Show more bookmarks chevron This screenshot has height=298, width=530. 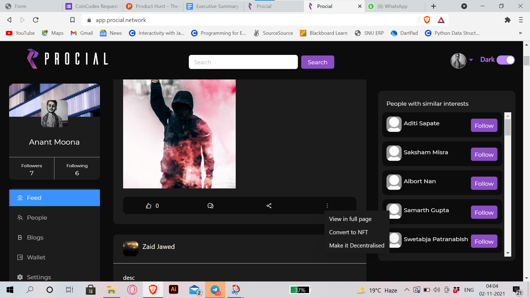tap(520, 33)
